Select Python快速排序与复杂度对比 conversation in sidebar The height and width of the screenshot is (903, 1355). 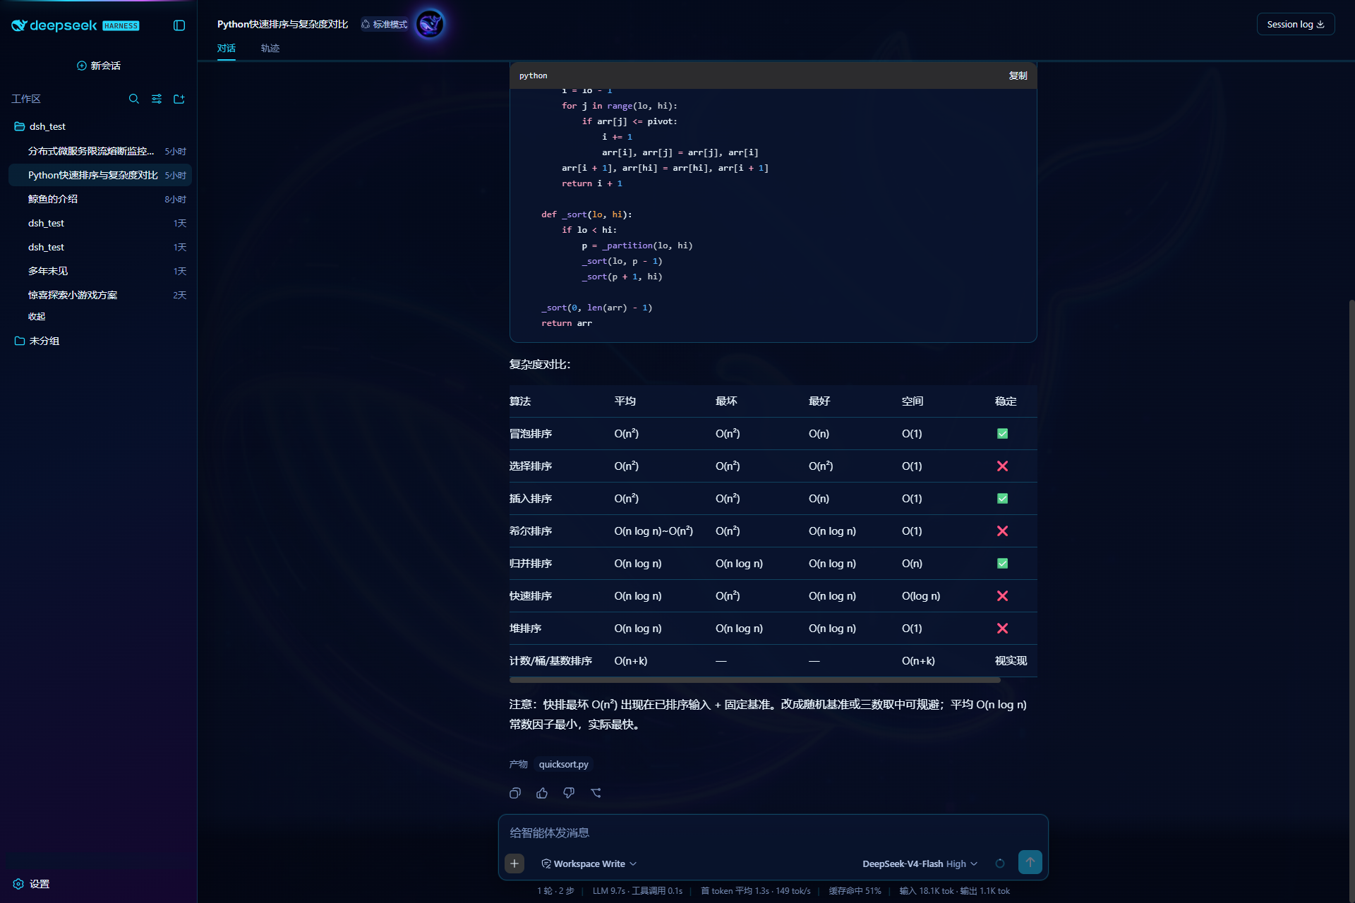click(x=100, y=175)
